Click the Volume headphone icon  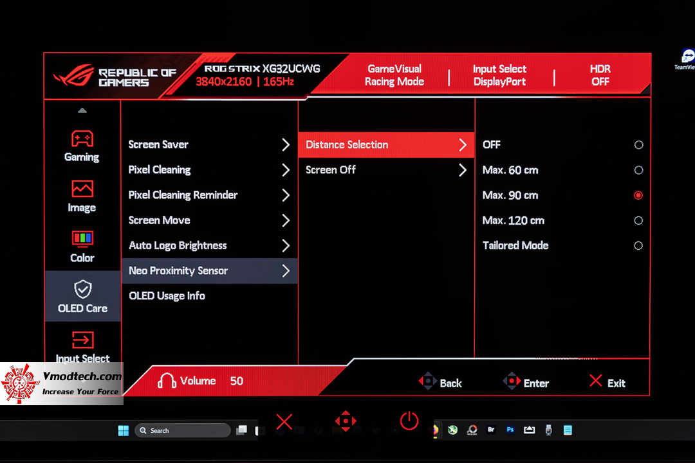pyautogui.click(x=167, y=381)
